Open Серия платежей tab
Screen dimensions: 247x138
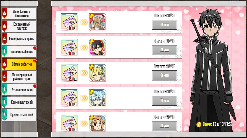coord(19,102)
